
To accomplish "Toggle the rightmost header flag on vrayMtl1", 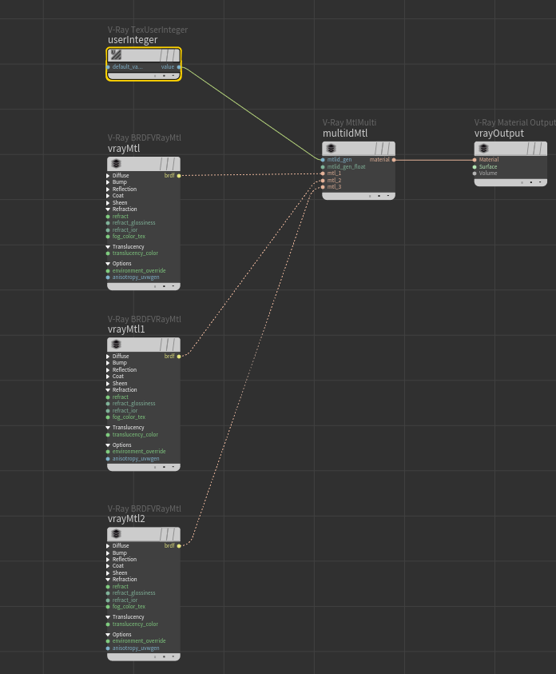I will pos(176,345).
